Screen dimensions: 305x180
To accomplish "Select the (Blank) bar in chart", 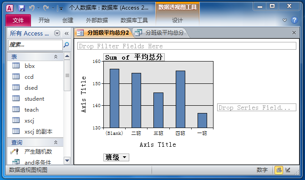I will pos(114,98).
